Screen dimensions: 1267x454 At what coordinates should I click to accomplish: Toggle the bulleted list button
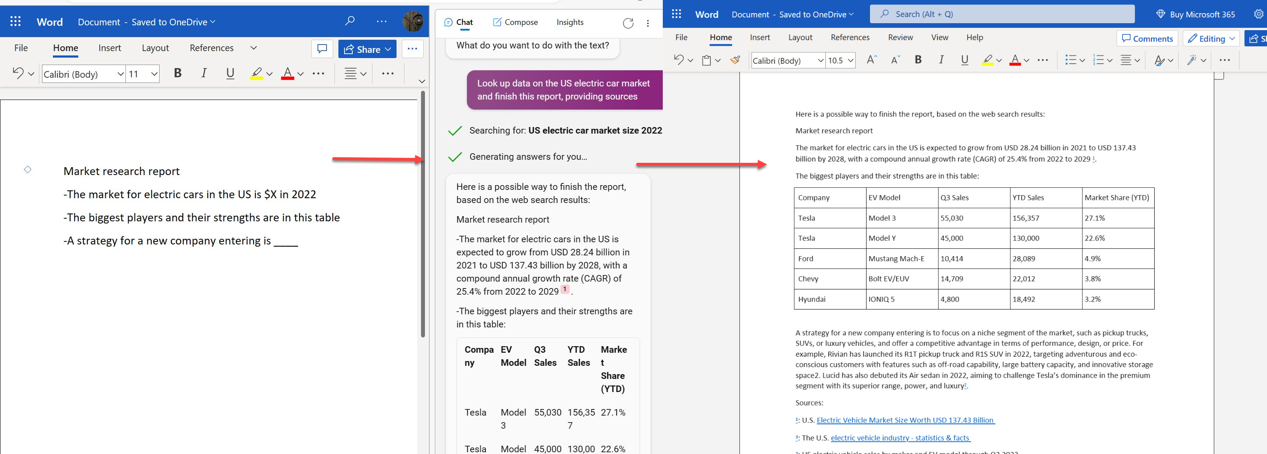click(1070, 60)
